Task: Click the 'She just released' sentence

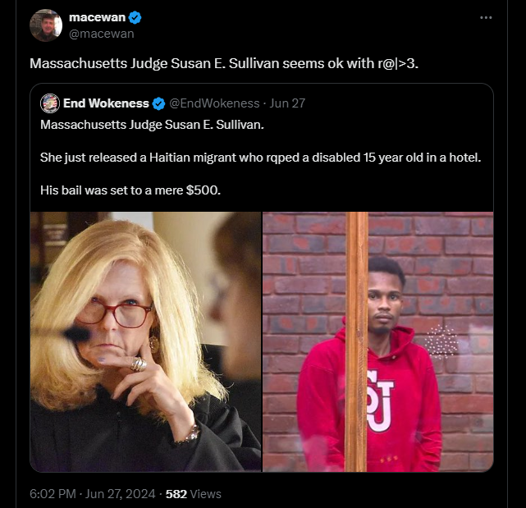Action: click(259, 156)
